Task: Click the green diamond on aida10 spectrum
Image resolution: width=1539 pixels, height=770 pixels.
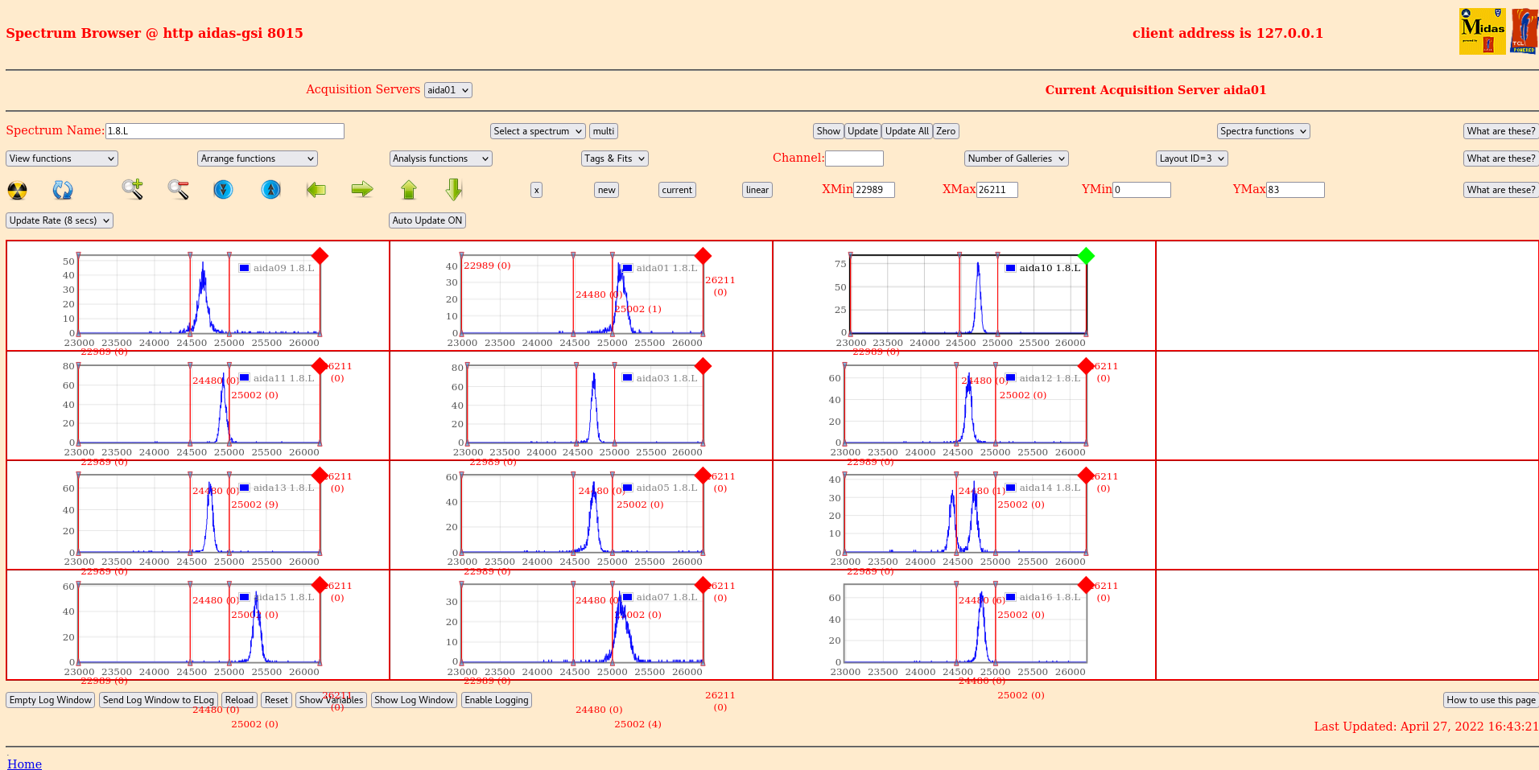Action: (x=1086, y=256)
